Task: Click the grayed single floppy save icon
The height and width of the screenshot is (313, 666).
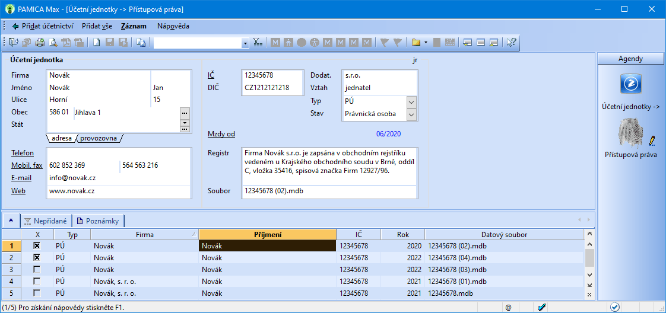Action: [110, 42]
